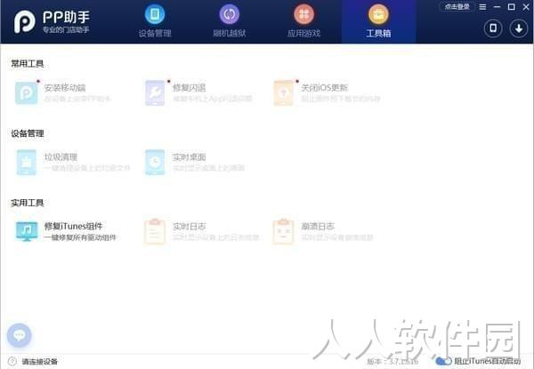Click the 点击登录 login button
This screenshot has width=534, height=369.
(457, 6)
